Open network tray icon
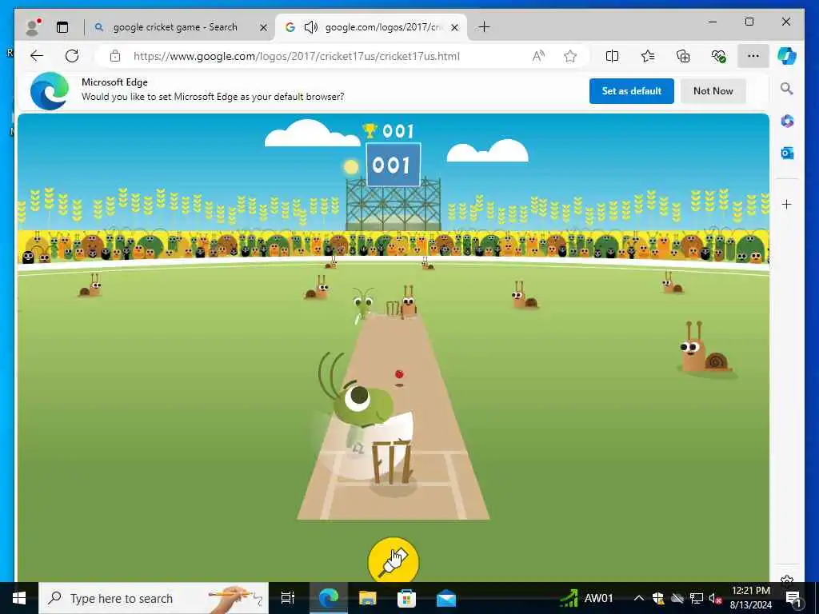The width and height of the screenshot is (819, 614). point(697,598)
